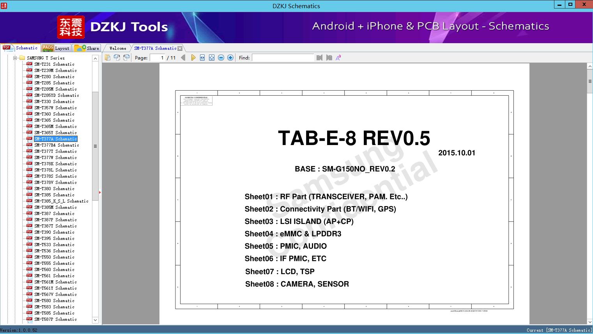Select the SM-T377A Schematic document tab
The width and height of the screenshot is (593, 334).
pos(155,48)
